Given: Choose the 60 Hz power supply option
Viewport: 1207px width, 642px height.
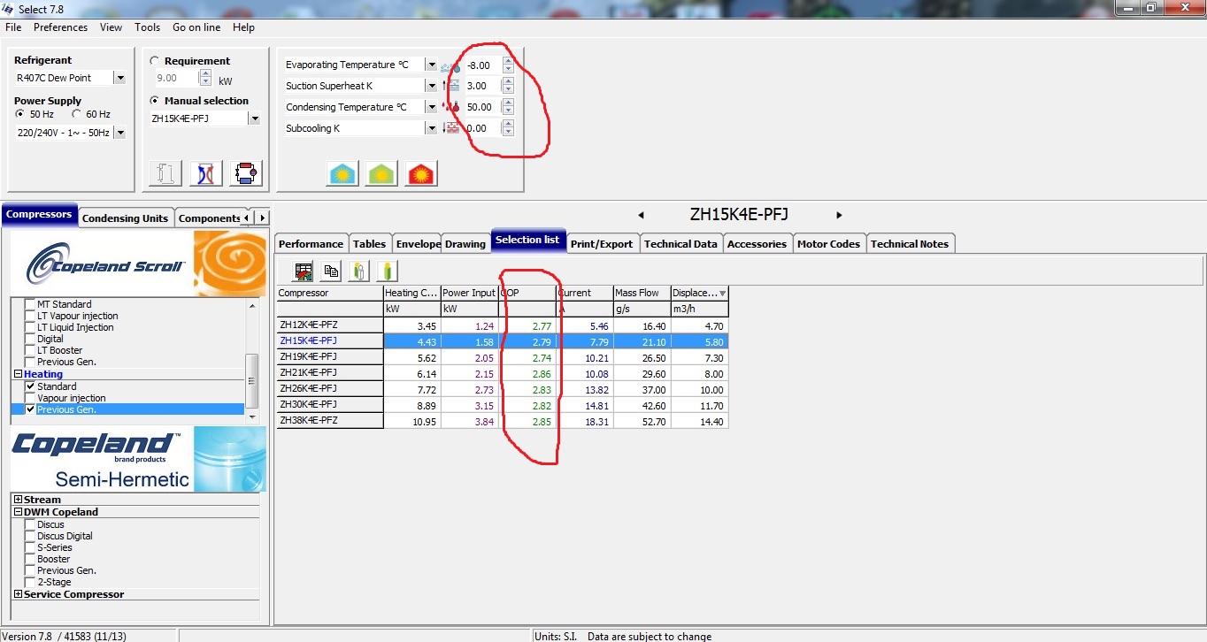Looking at the screenshot, I should pos(77,114).
